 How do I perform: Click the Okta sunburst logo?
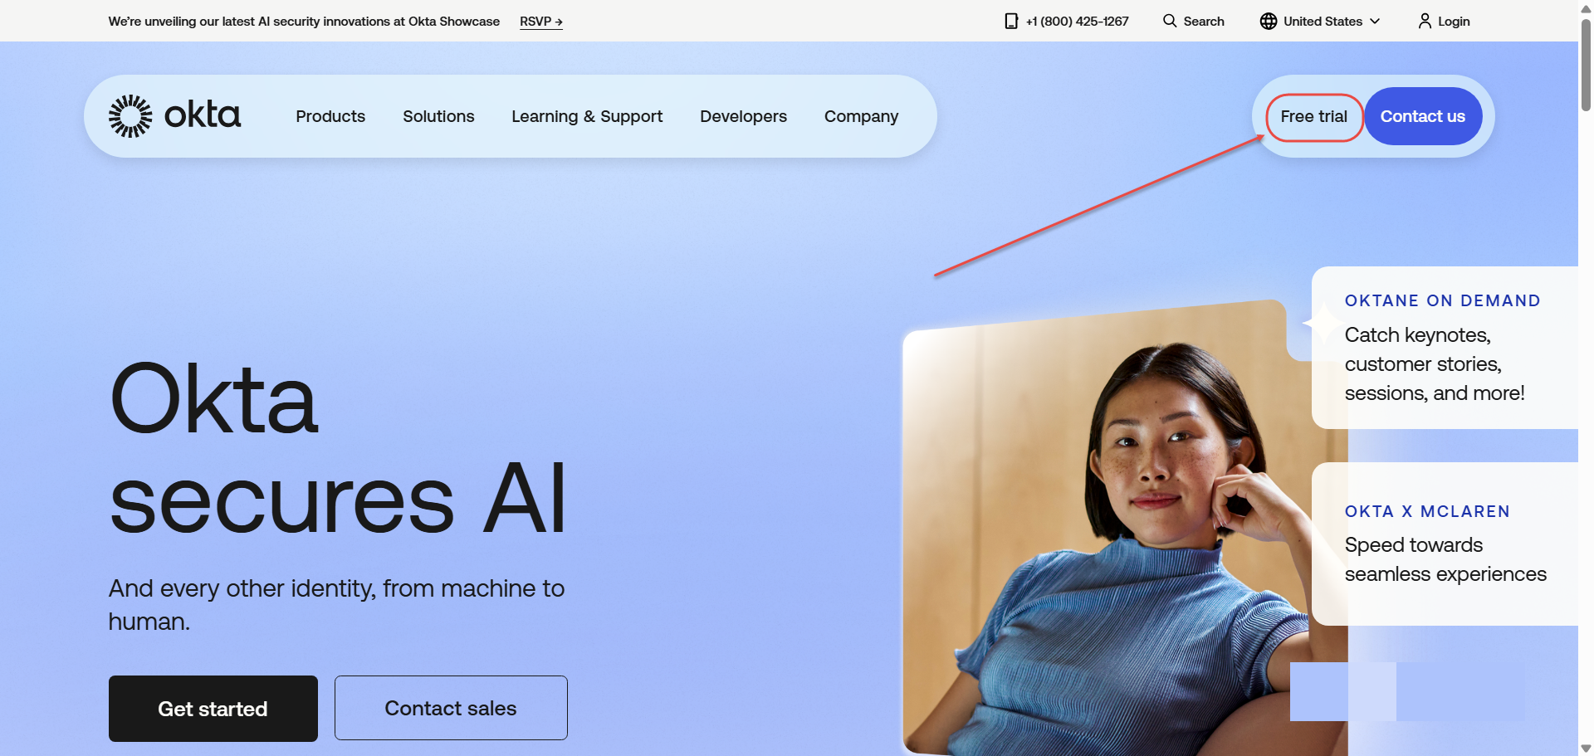coord(130,116)
